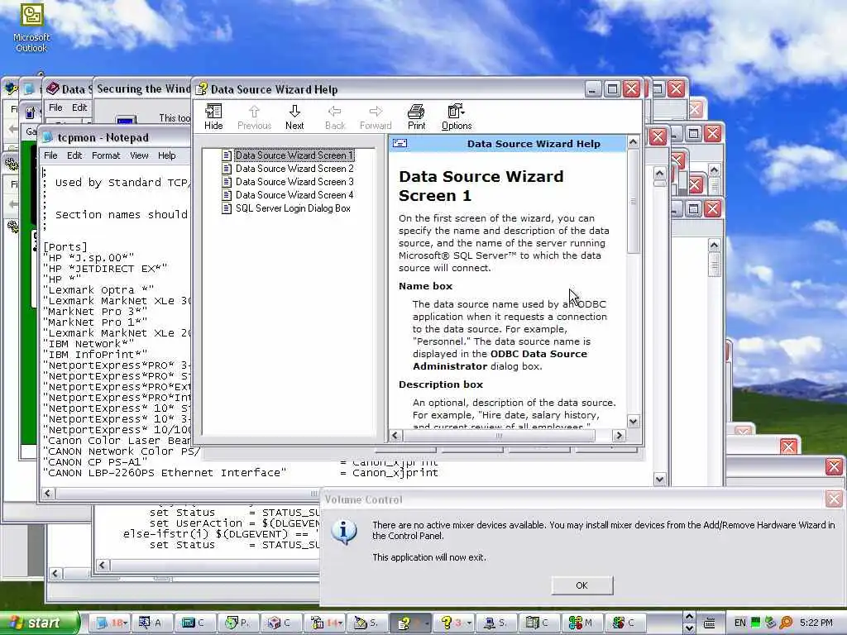Click the 5:22 PM clock

(816, 623)
